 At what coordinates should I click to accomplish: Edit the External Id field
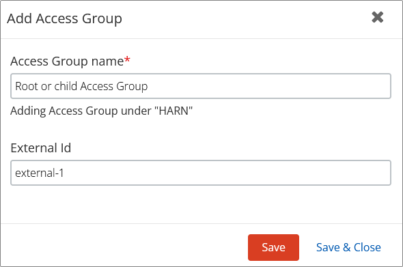pos(200,173)
